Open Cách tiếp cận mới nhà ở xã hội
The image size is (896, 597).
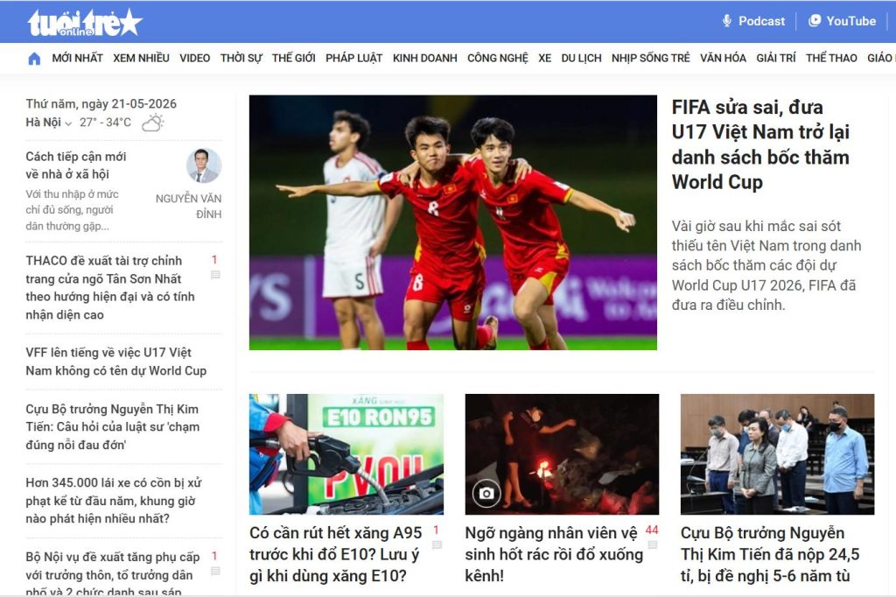pos(76,165)
